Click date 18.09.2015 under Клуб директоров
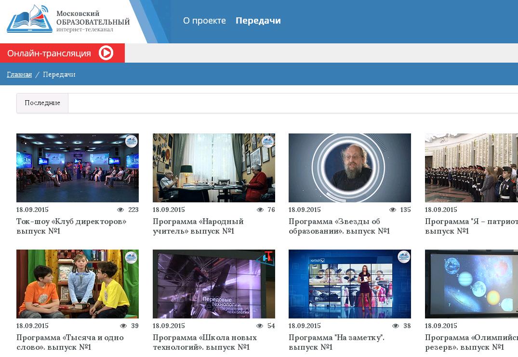Screen dimensions: 518x357 pyautogui.click(x=32, y=210)
